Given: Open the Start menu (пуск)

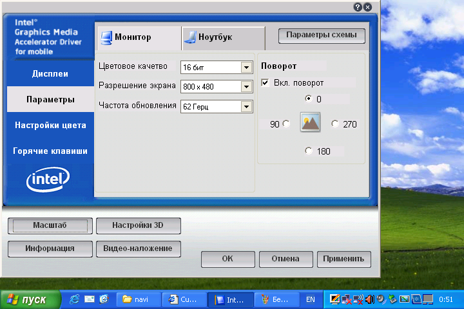Looking at the screenshot, I should (x=31, y=299).
